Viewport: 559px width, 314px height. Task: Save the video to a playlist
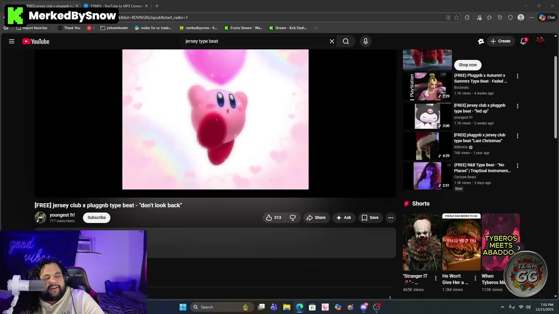click(370, 218)
